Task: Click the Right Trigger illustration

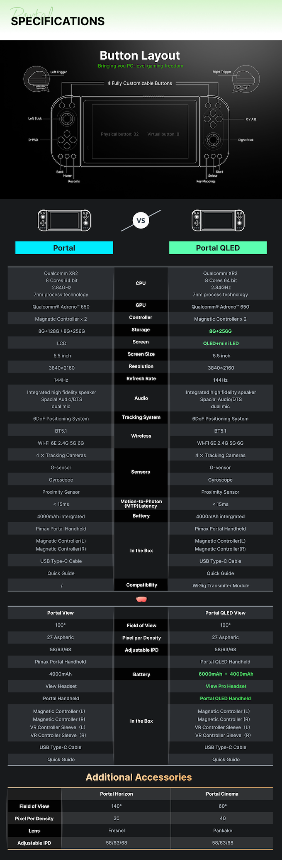Action: pos(246,79)
